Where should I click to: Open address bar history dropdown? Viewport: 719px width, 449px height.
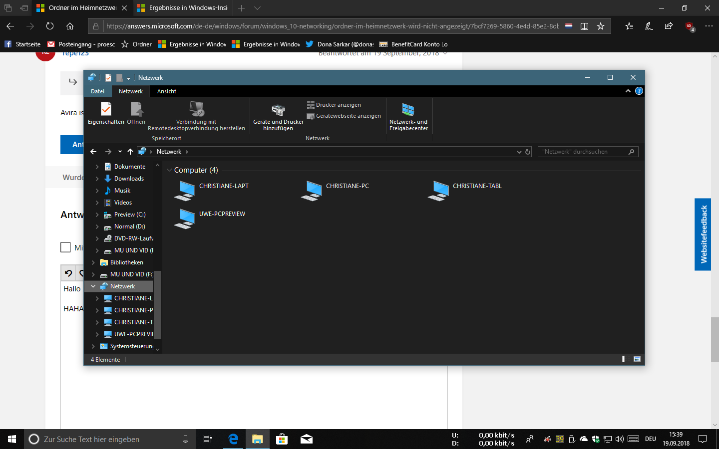coord(519,152)
